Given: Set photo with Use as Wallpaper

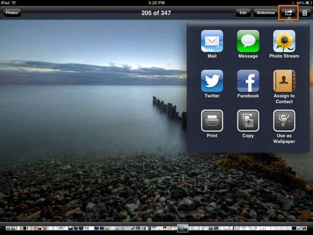Looking at the screenshot, I should (x=284, y=120).
